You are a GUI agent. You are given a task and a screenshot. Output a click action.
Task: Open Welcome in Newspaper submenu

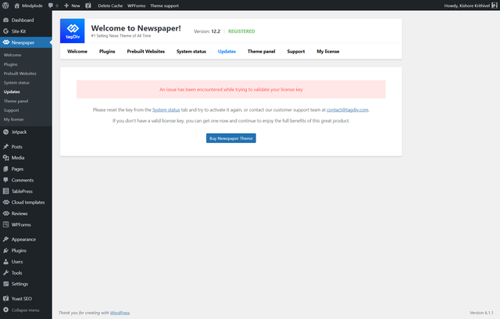pos(12,55)
